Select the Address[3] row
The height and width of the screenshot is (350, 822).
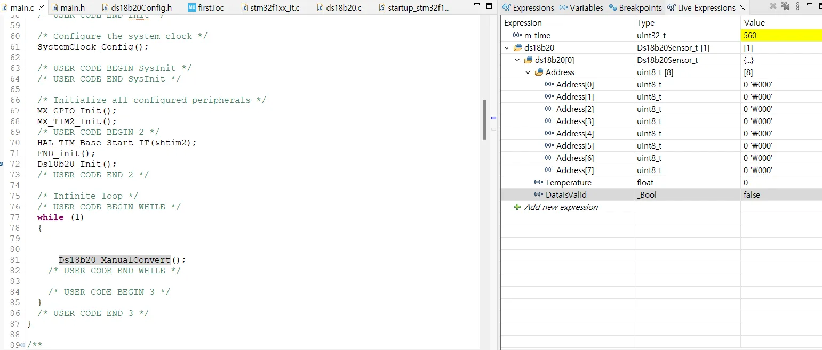pos(661,121)
